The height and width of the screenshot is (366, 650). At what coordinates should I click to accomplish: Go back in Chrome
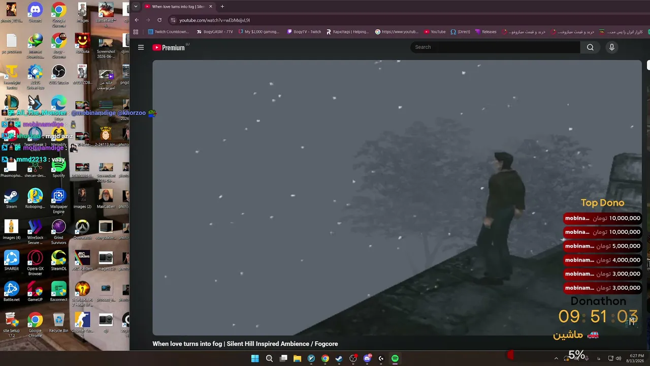[x=137, y=20]
